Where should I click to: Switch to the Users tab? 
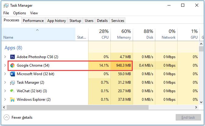tap(89, 21)
